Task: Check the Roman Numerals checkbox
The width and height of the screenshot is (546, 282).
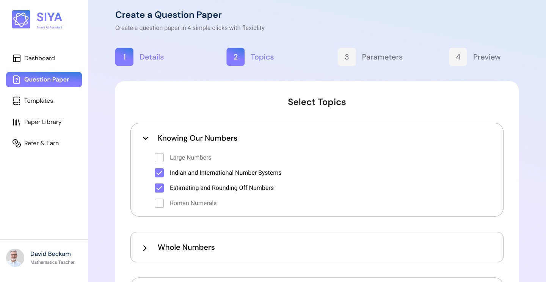Action: coord(159,203)
